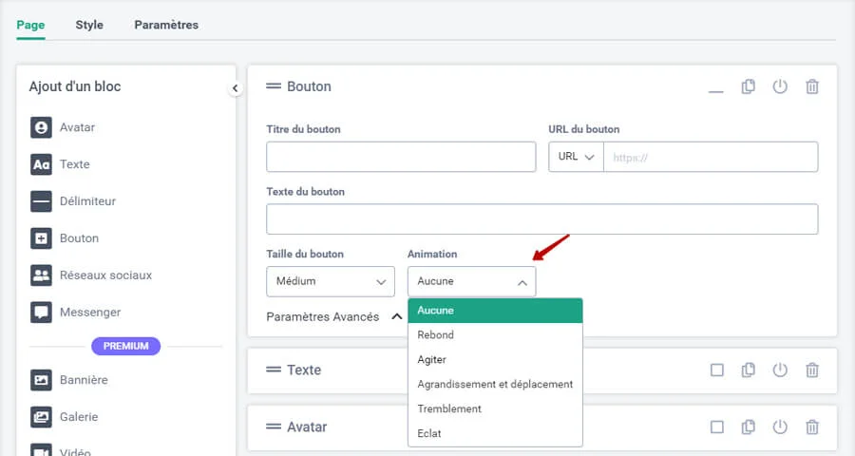855x456 pixels.
Task: Open the Taille du bouton dropdown
Action: point(330,281)
